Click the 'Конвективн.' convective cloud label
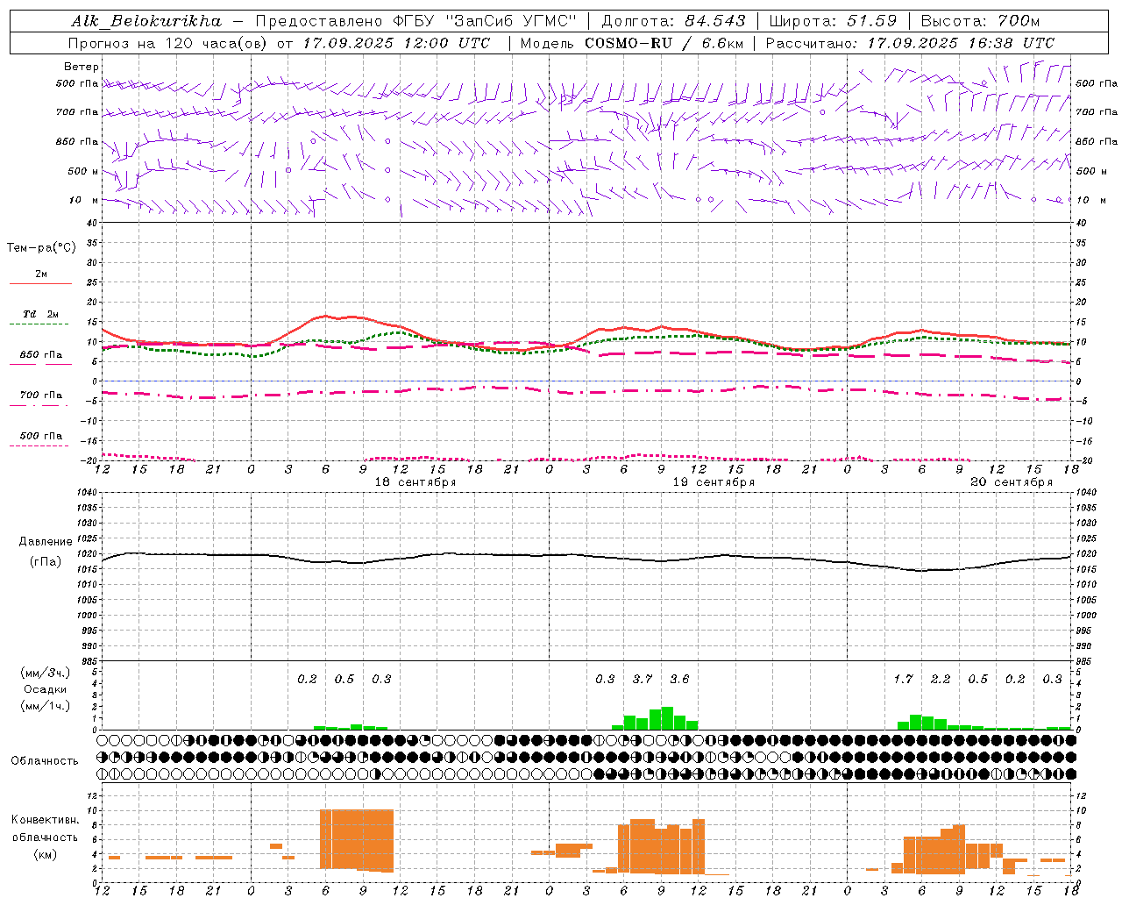The height and width of the screenshot is (898, 1122). point(46,820)
